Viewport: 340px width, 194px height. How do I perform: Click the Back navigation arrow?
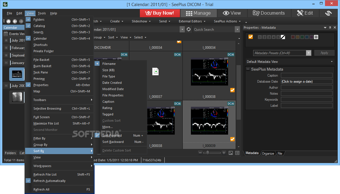(x=15, y=21)
